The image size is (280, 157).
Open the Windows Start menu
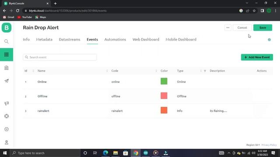click(5, 153)
